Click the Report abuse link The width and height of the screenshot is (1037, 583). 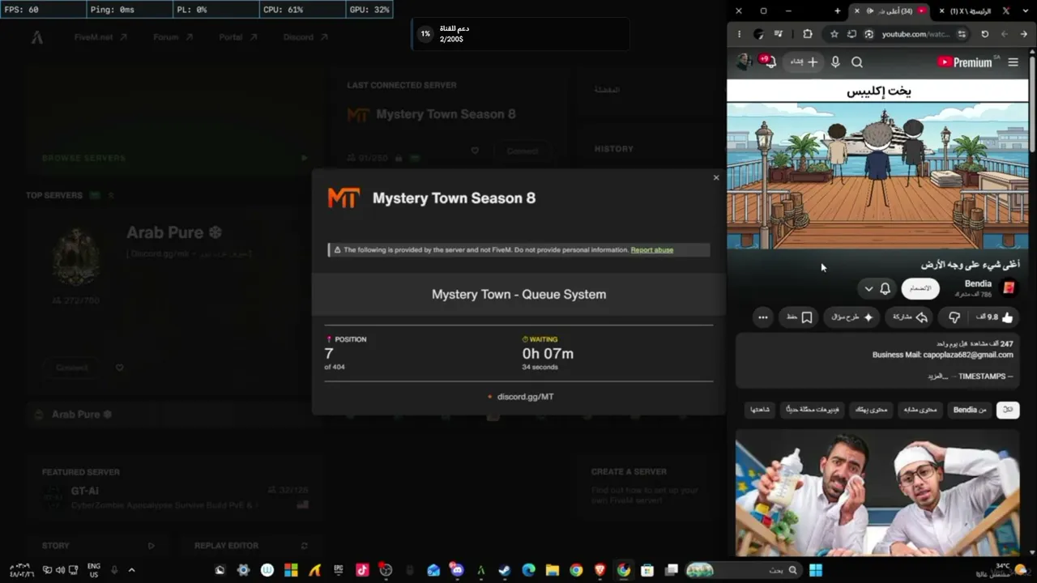coord(652,250)
